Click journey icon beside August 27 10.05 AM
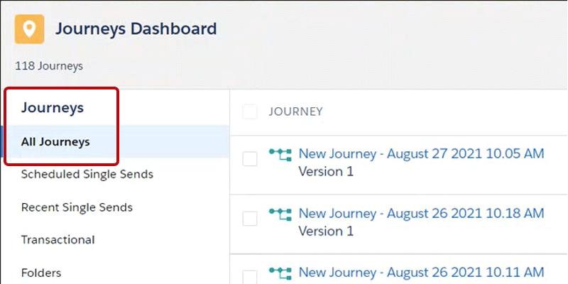 (x=280, y=153)
